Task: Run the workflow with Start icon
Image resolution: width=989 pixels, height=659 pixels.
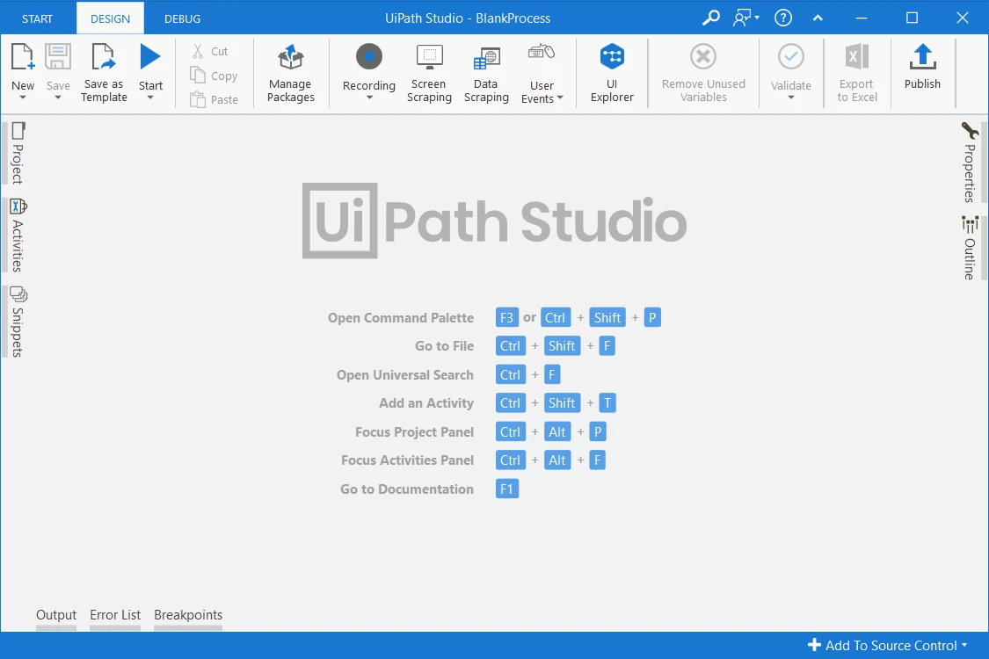Action: pos(150,57)
